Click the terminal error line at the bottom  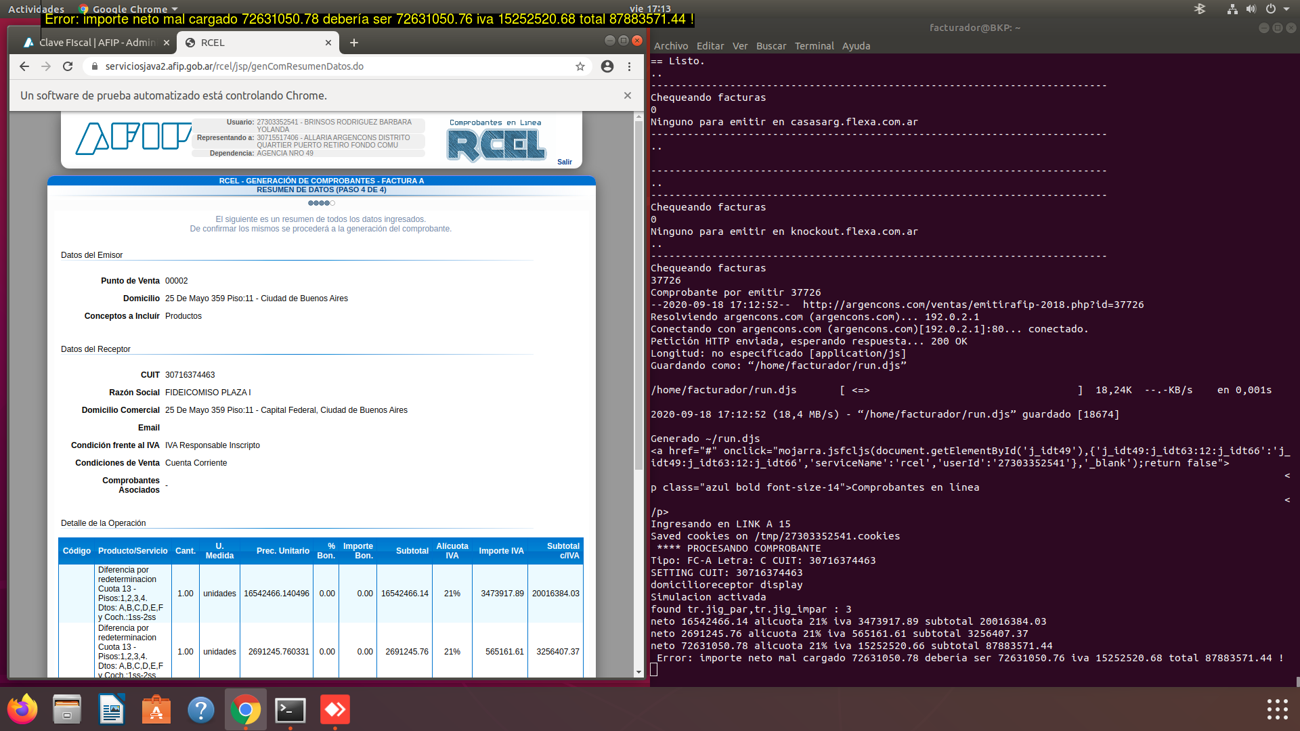[x=970, y=658]
